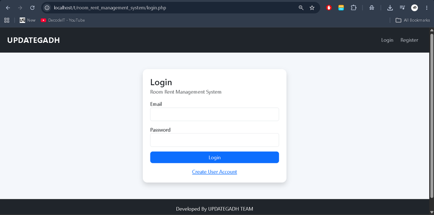Click the page vertical scrollbar
The width and height of the screenshot is (434, 215).
(x=431, y=116)
